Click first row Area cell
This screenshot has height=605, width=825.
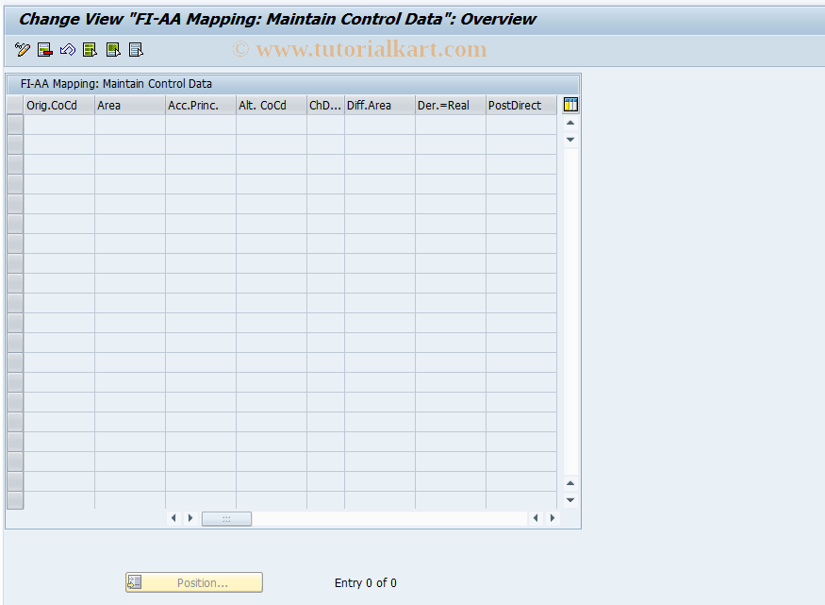(130, 125)
